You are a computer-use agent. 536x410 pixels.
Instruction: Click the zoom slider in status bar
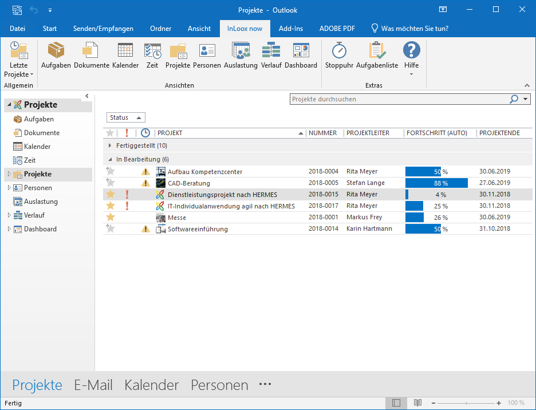(x=466, y=403)
